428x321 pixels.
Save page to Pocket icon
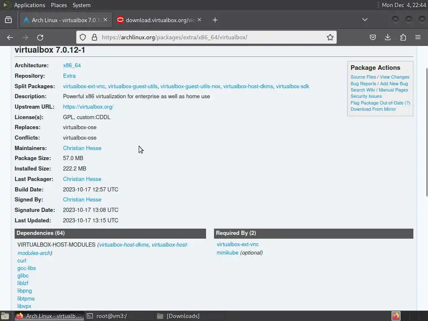pos(372,37)
